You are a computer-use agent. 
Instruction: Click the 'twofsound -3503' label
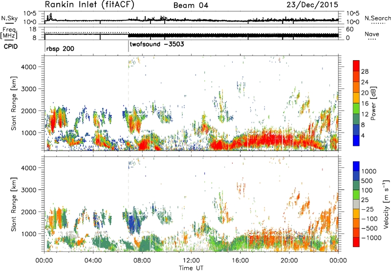157,44
